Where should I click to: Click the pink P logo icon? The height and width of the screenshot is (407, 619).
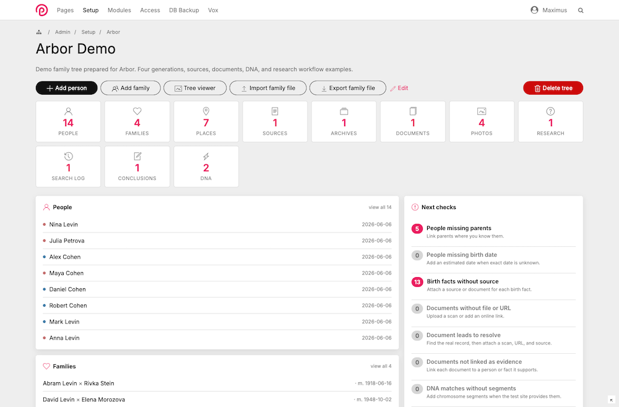pos(41,10)
